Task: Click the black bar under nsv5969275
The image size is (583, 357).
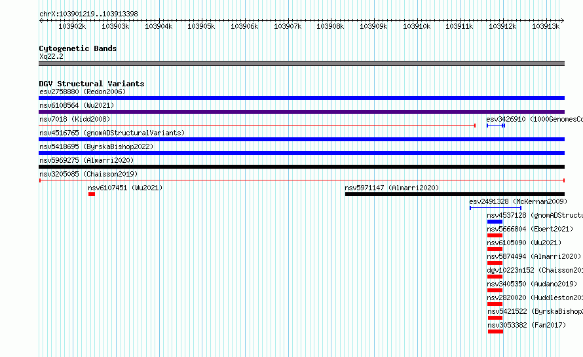Action: [301, 167]
